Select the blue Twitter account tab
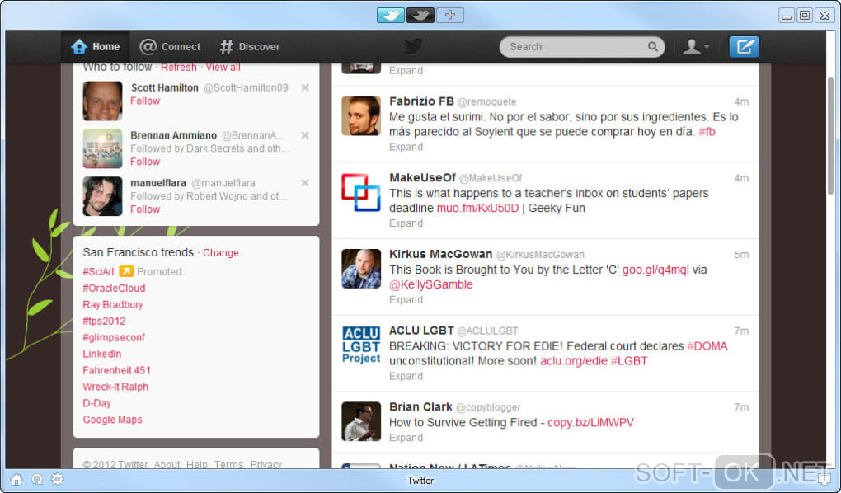The height and width of the screenshot is (493, 841). (x=391, y=15)
